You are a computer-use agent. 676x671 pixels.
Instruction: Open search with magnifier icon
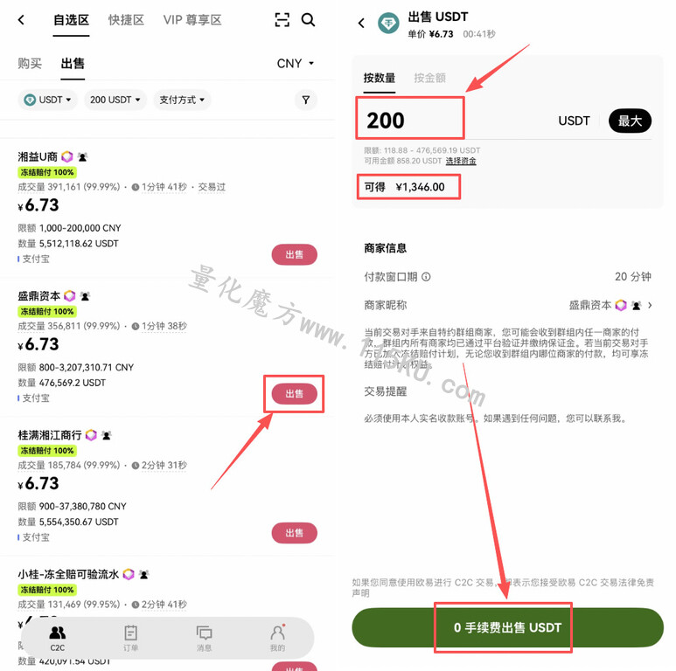pos(308,20)
